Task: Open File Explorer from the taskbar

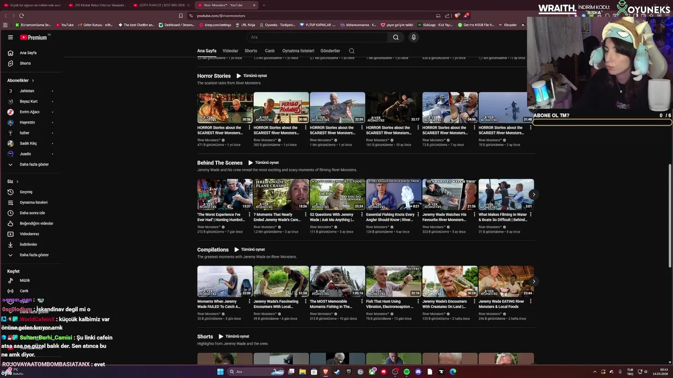Action: pos(302,372)
